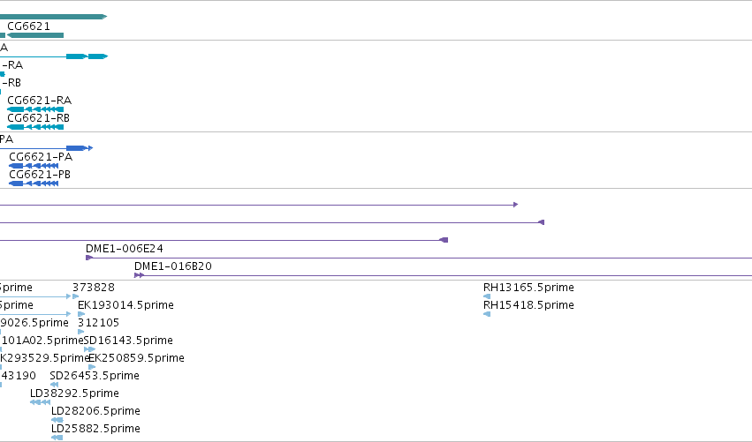Select LD25882.5prime EST label
752x442 pixels.
(95, 430)
